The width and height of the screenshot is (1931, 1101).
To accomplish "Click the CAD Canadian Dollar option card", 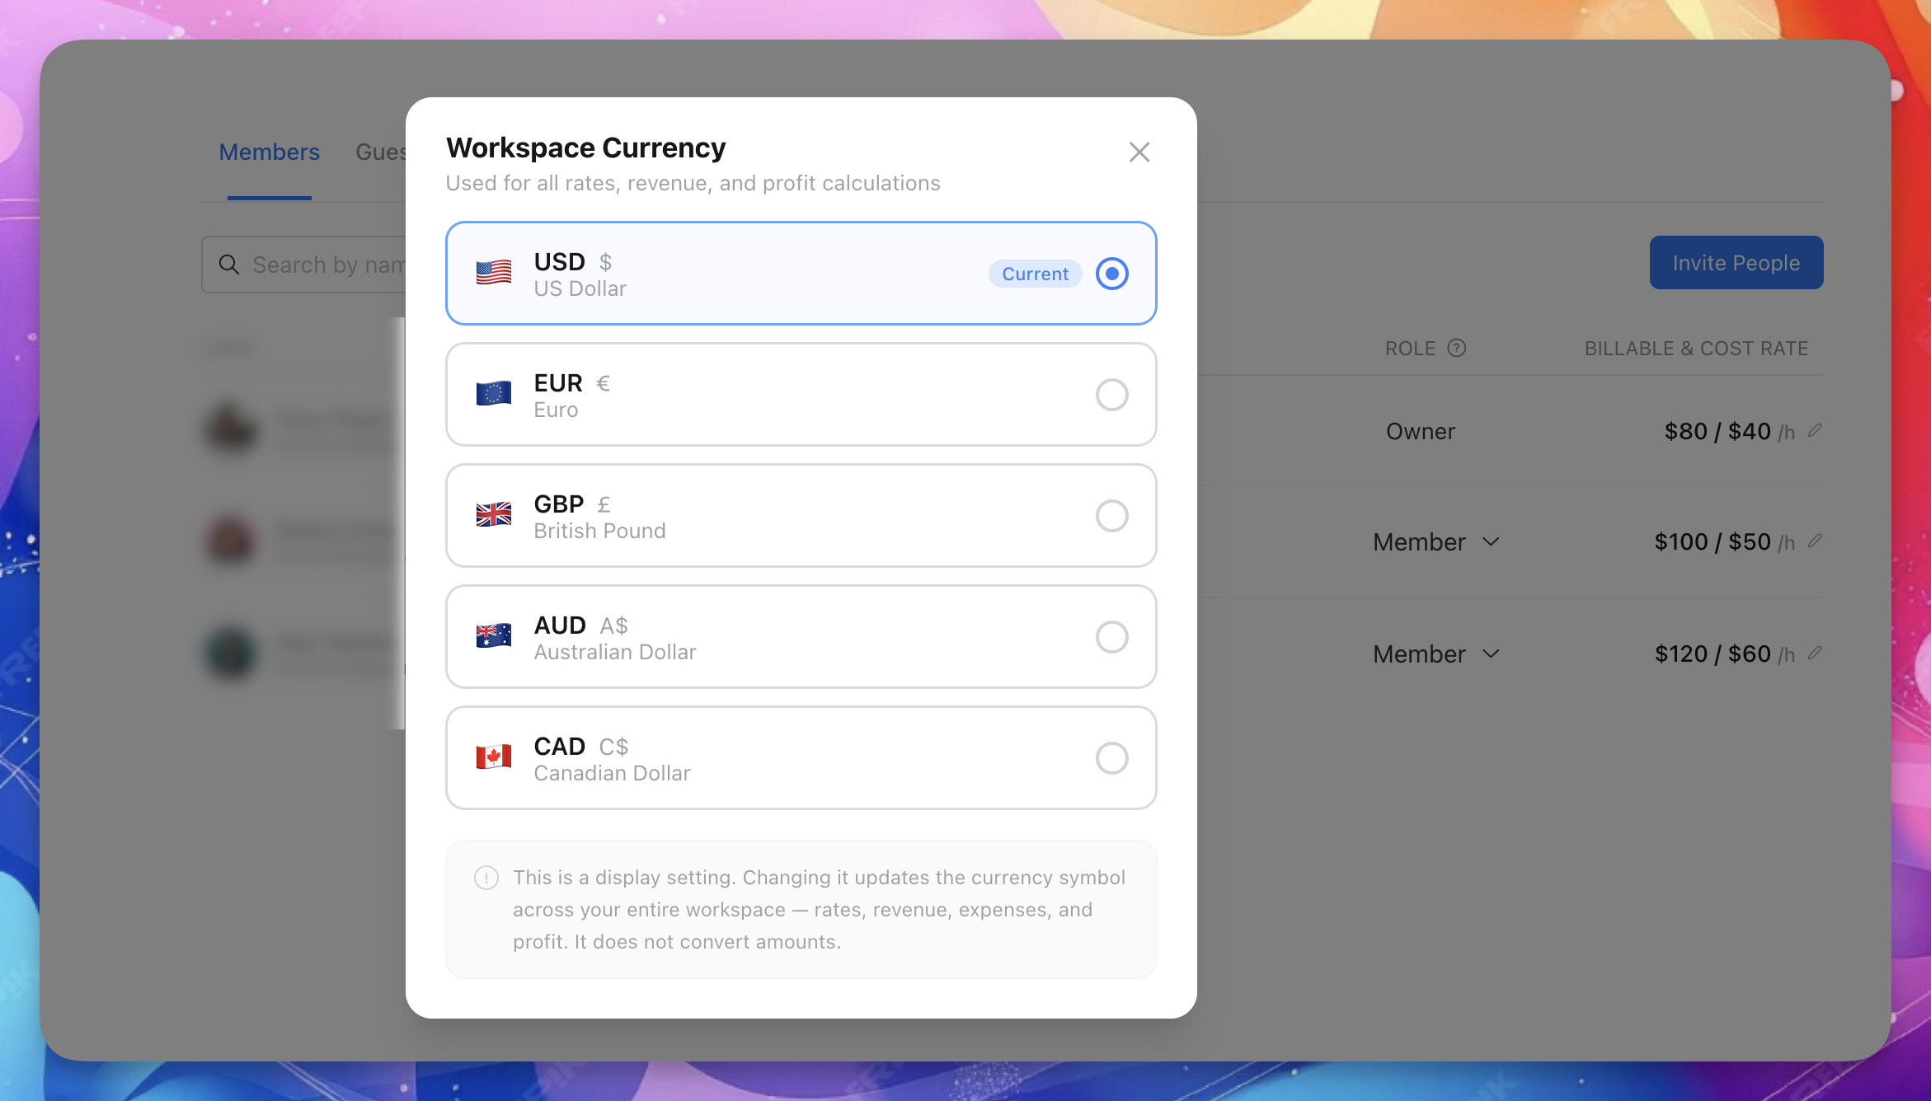I will [800, 757].
